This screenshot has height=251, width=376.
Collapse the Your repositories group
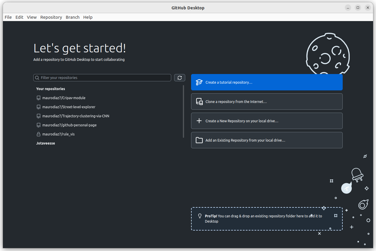50,89
